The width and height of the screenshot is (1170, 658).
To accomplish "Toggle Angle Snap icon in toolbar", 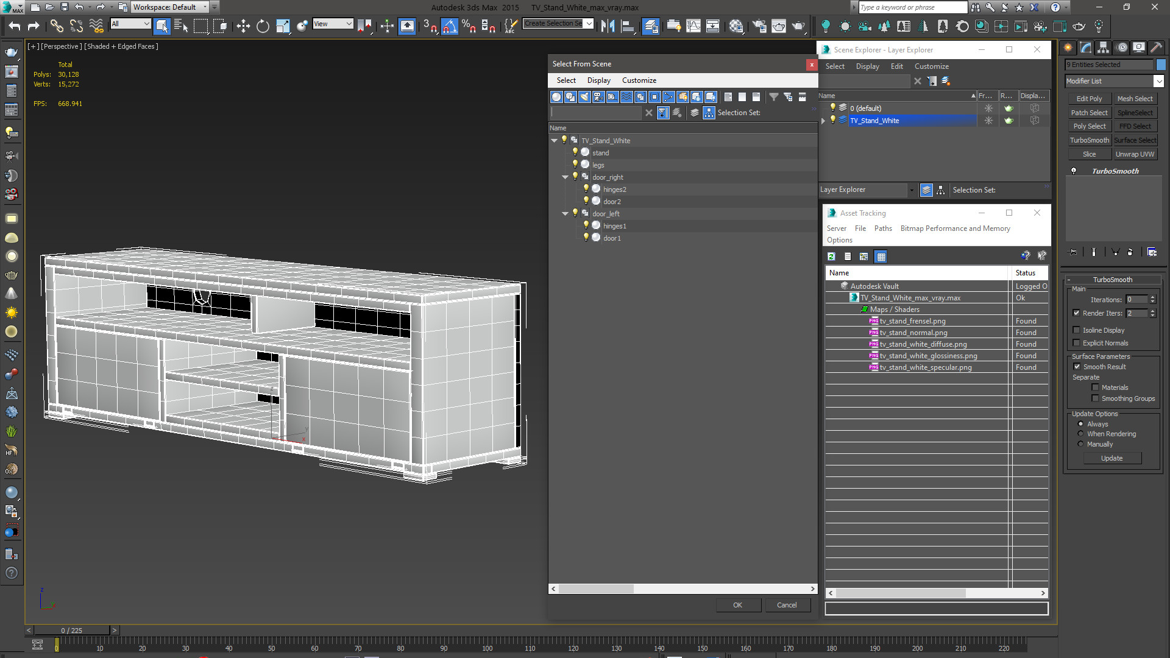I will click(449, 26).
